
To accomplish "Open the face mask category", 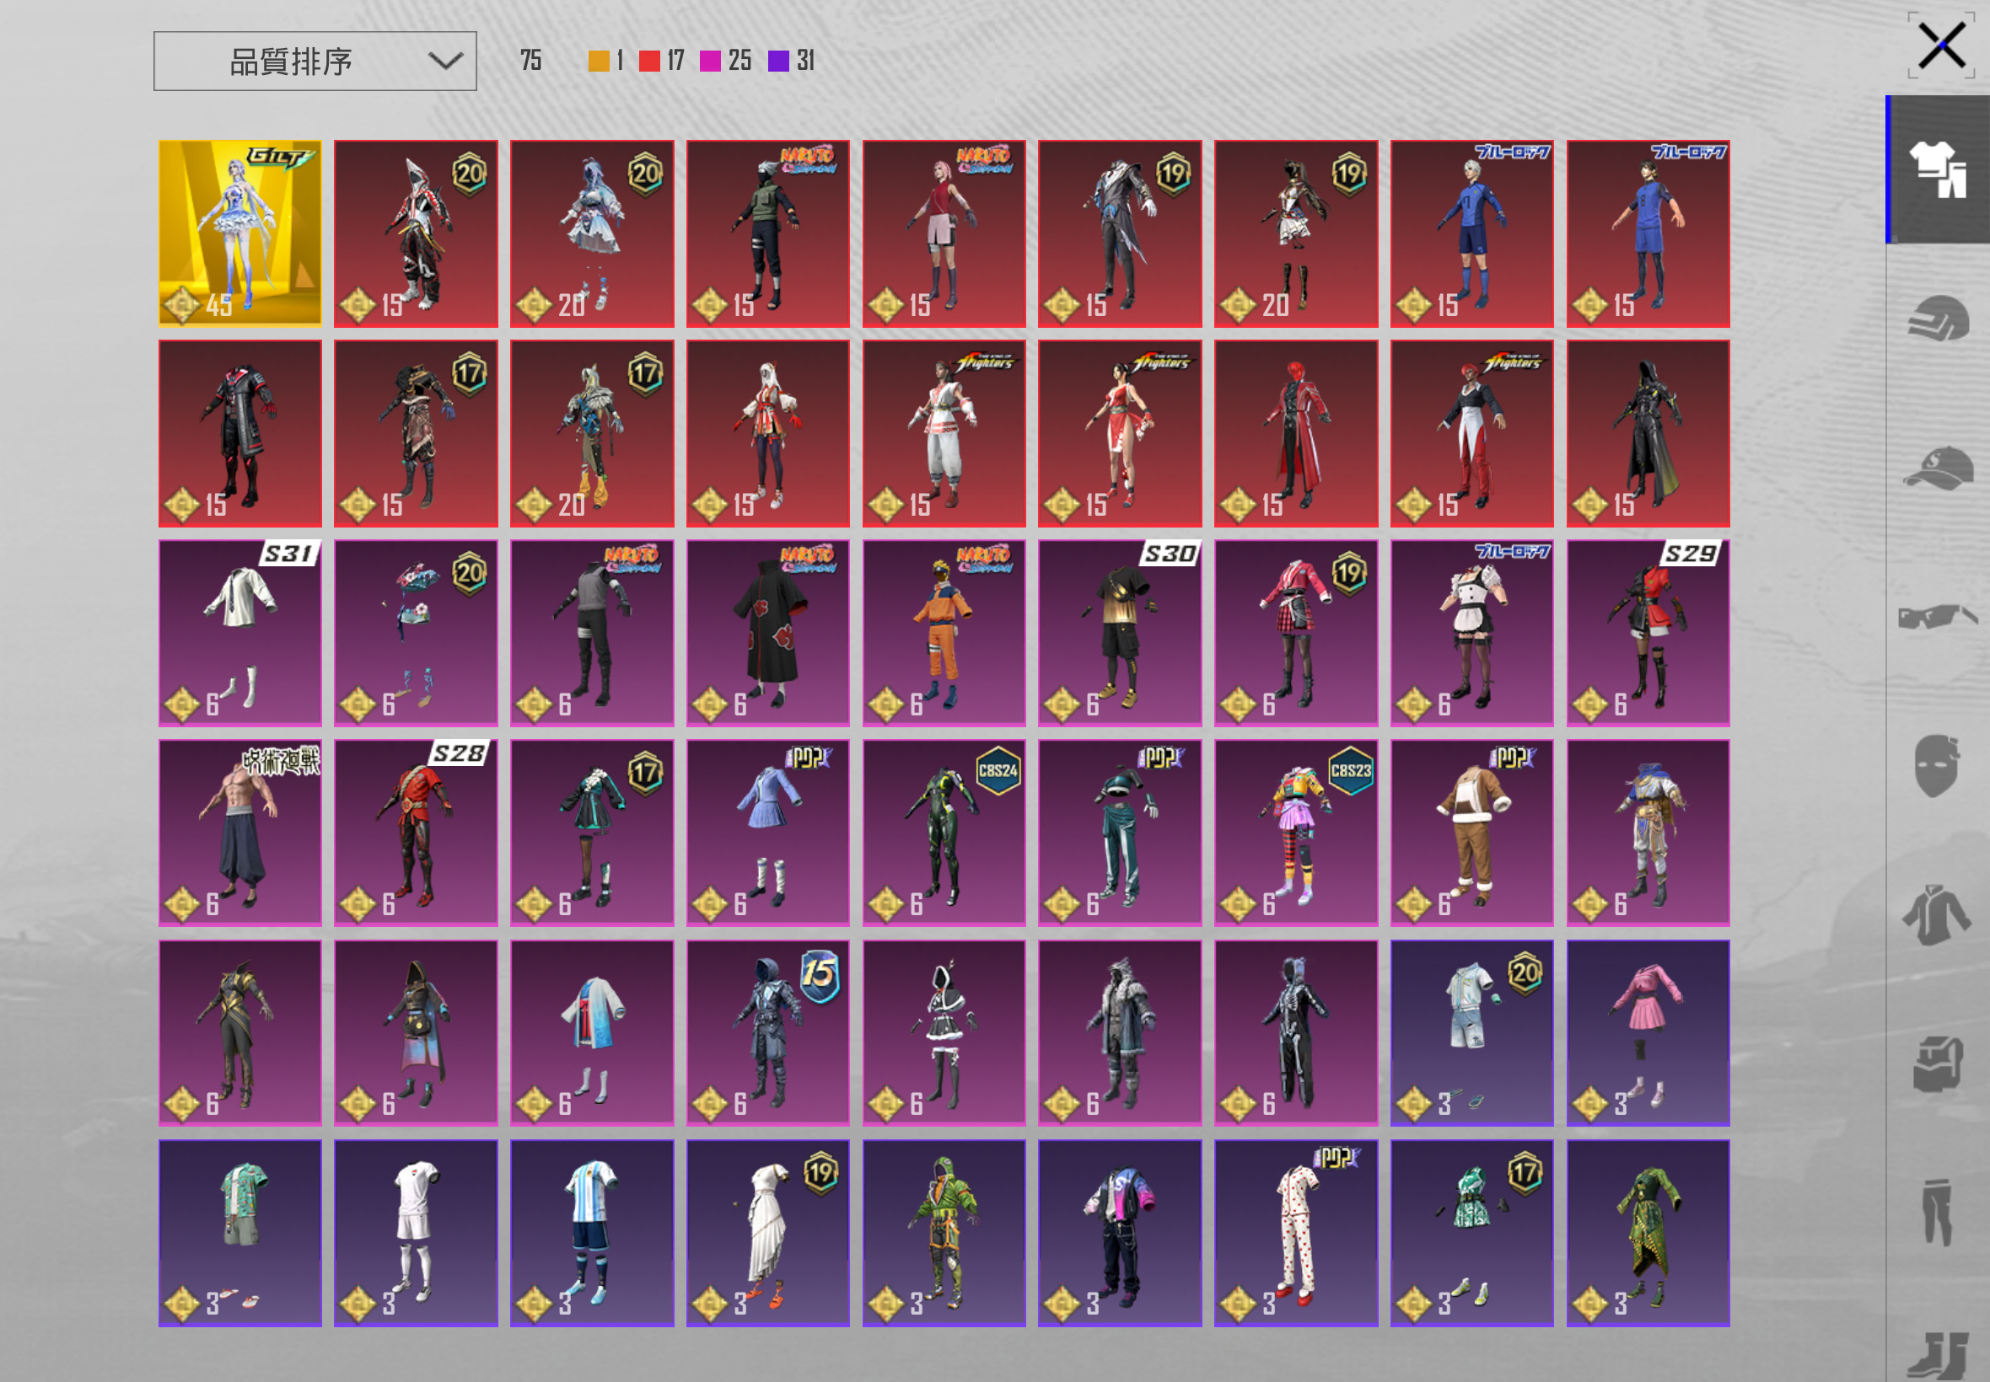I will [x=1938, y=765].
